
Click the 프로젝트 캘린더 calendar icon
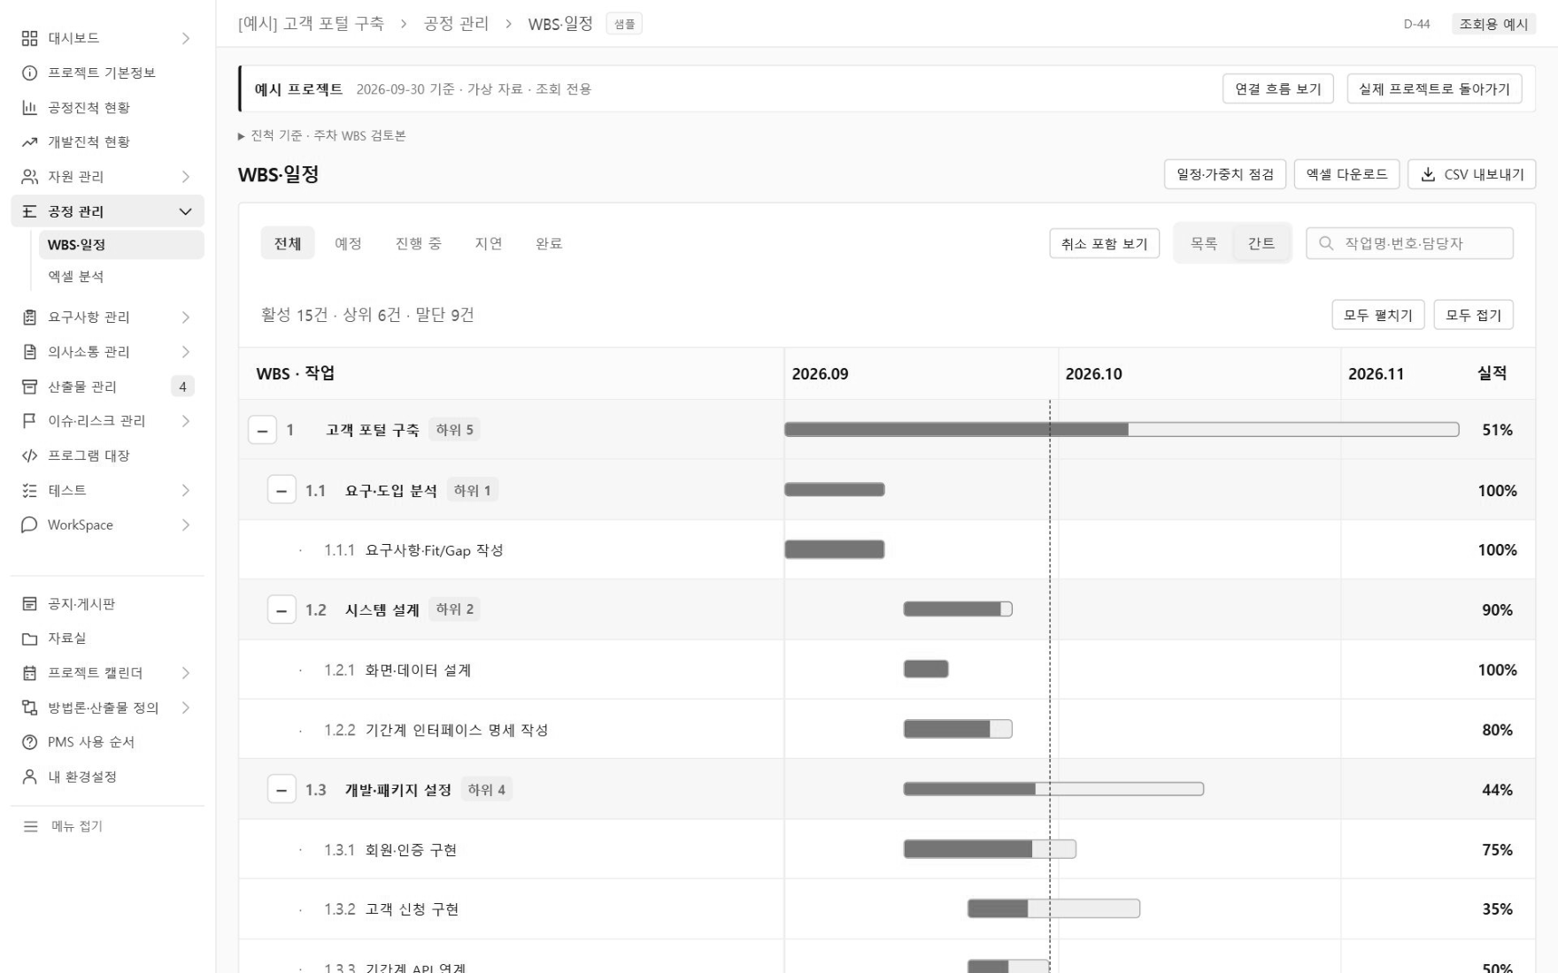pos(30,673)
